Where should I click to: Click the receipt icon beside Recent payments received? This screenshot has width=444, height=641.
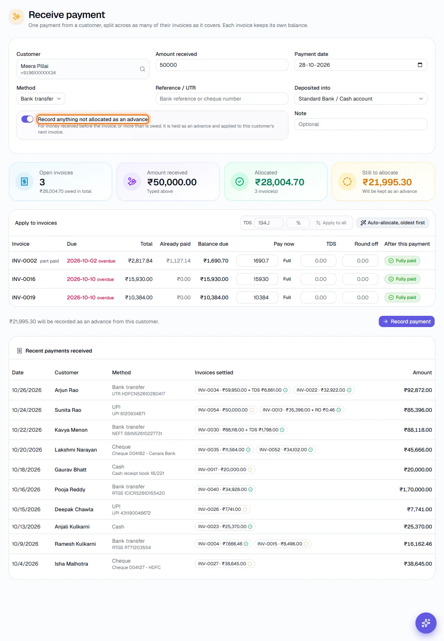19,351
